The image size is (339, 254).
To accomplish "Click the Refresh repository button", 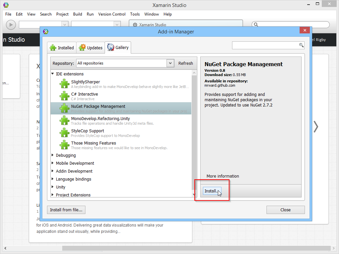I will click(185, 63).
